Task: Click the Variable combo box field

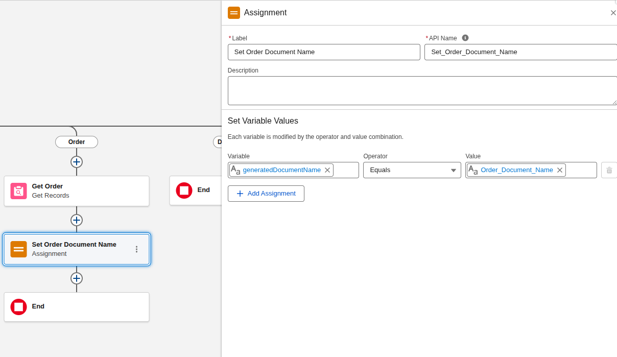Action: (x=294, y=170)
